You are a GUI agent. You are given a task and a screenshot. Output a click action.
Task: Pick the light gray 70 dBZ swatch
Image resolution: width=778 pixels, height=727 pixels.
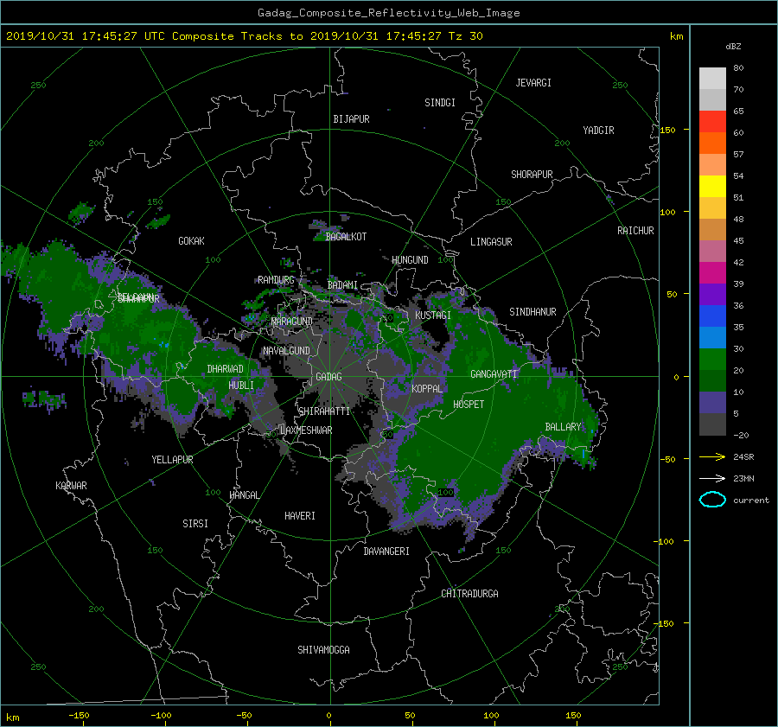pyautogui.click(x=712, y=79)
